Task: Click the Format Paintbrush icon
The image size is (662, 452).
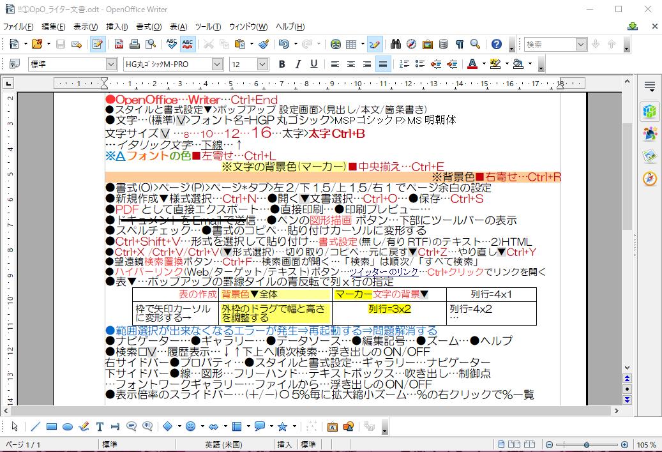Action: [264, 44]
